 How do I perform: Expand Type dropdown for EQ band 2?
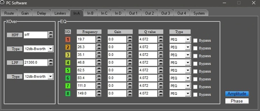[188, 47]
